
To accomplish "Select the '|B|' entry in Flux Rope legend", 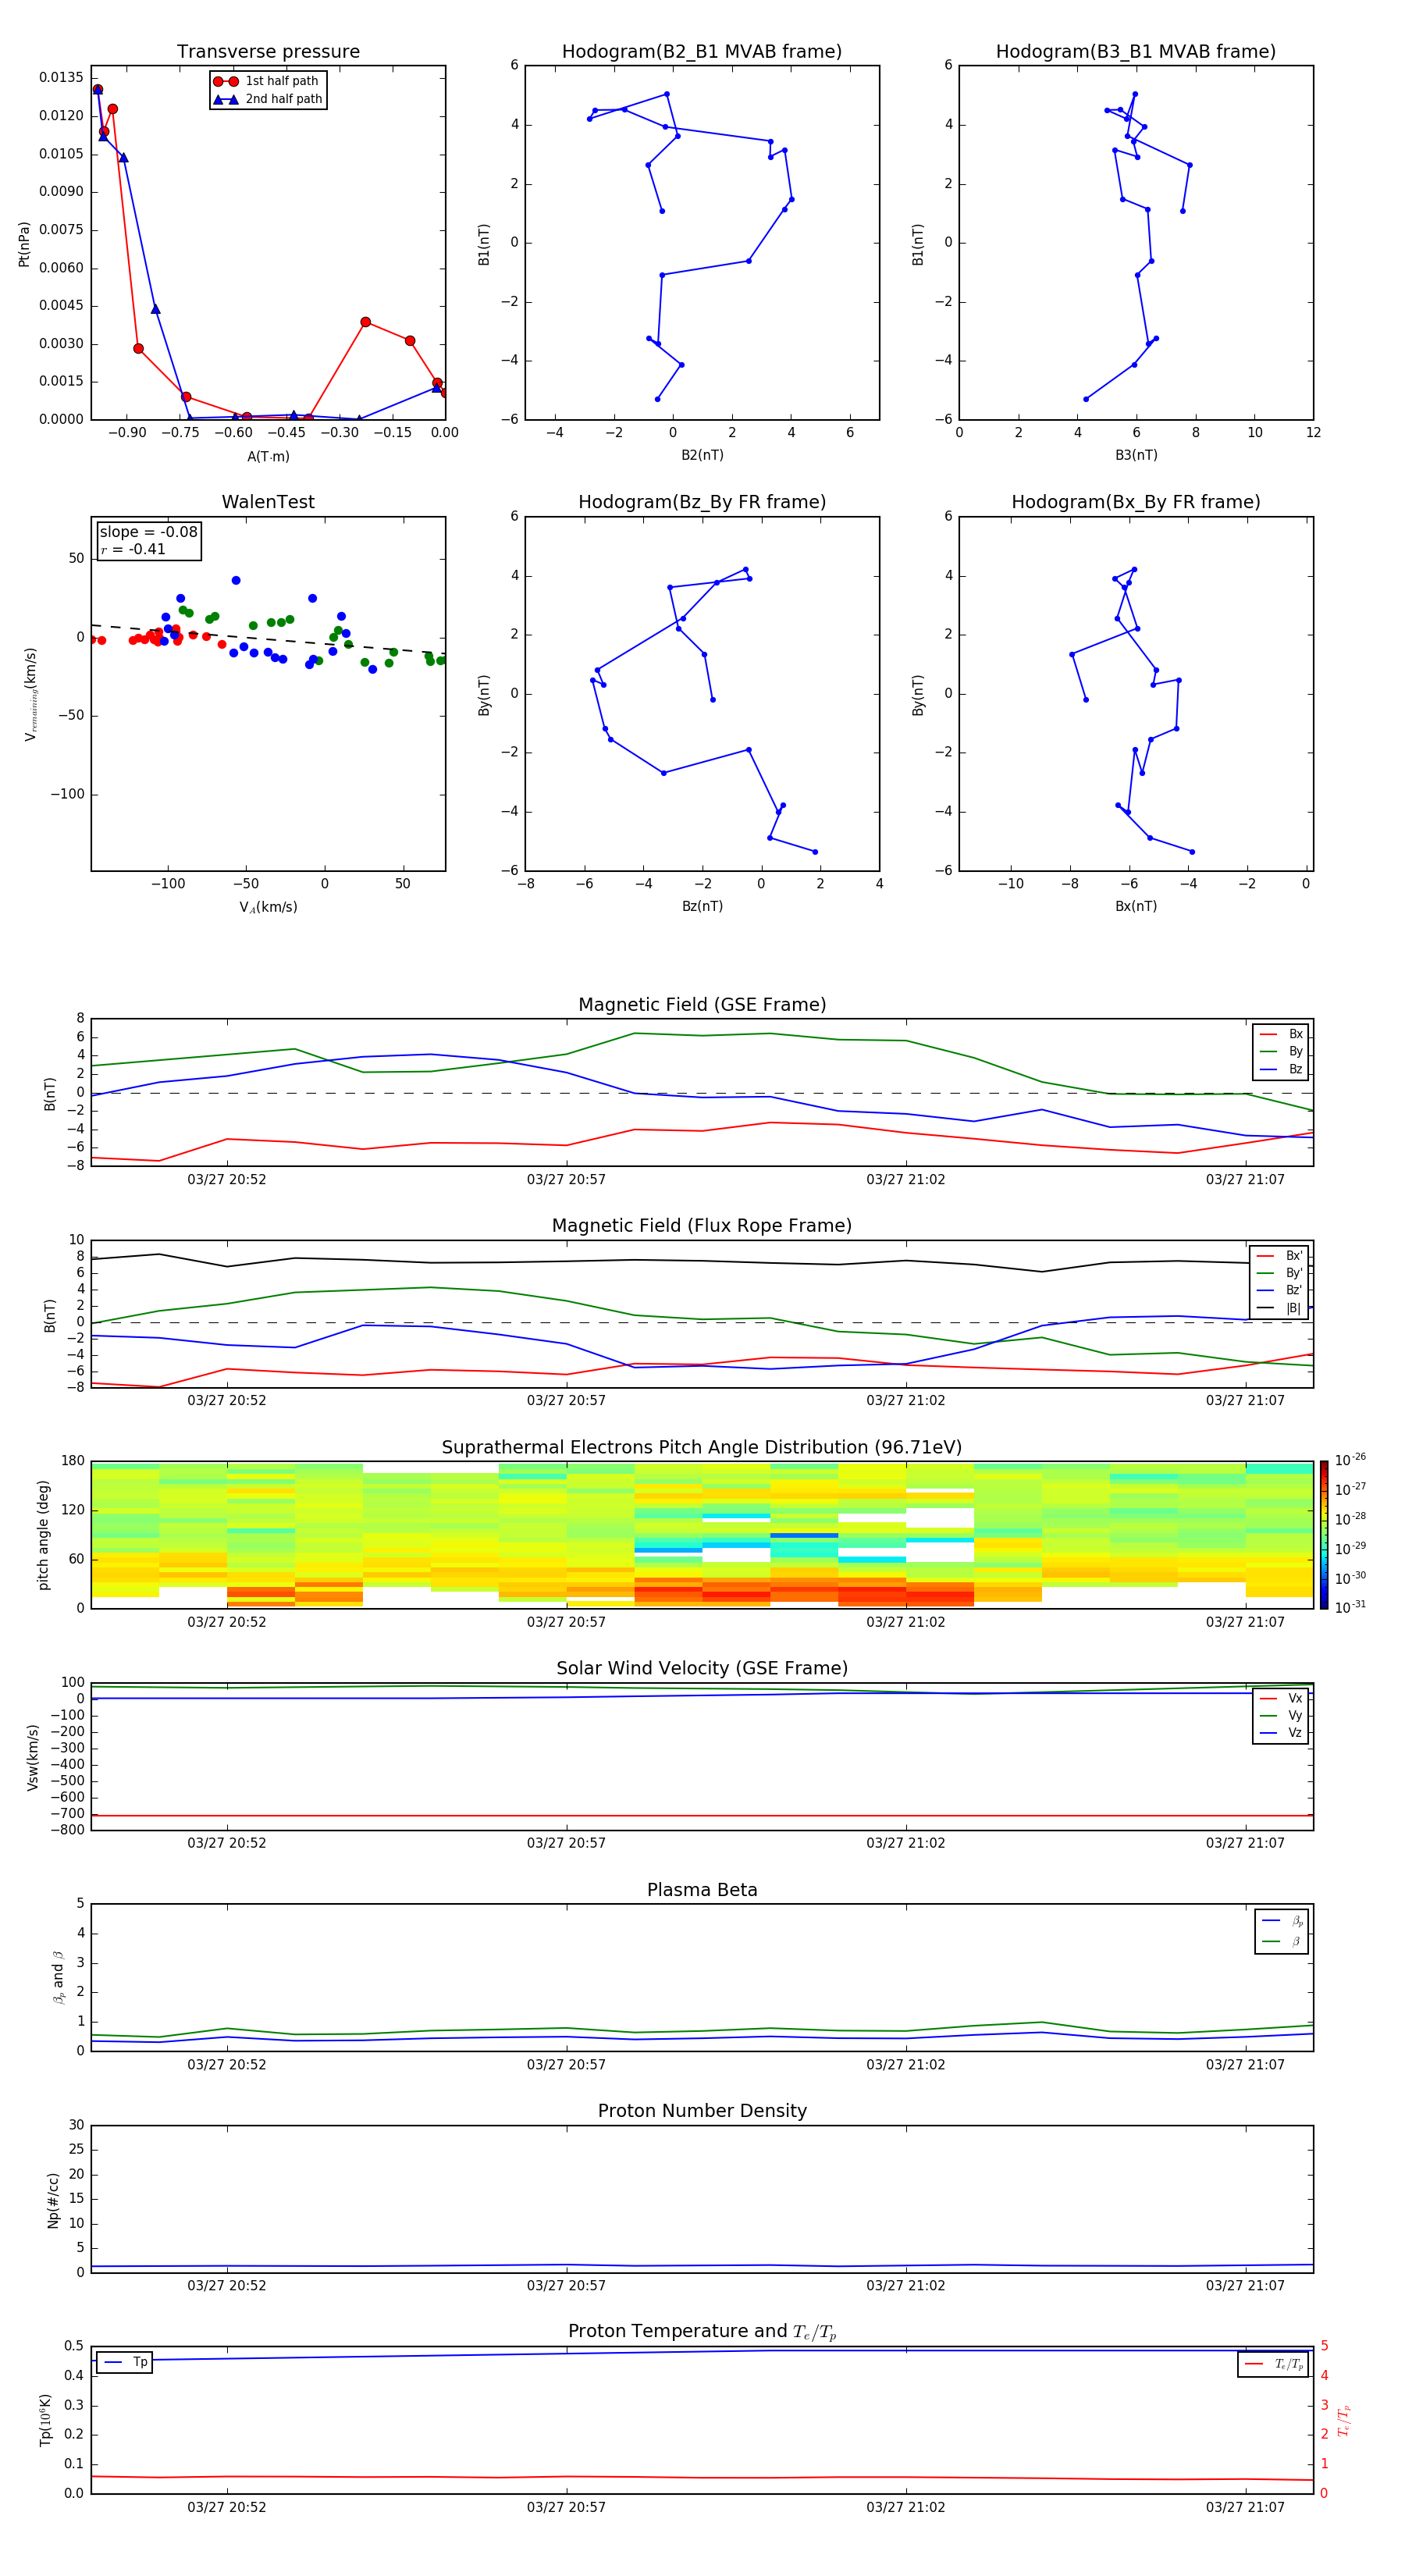I will pos(1279,1308).
